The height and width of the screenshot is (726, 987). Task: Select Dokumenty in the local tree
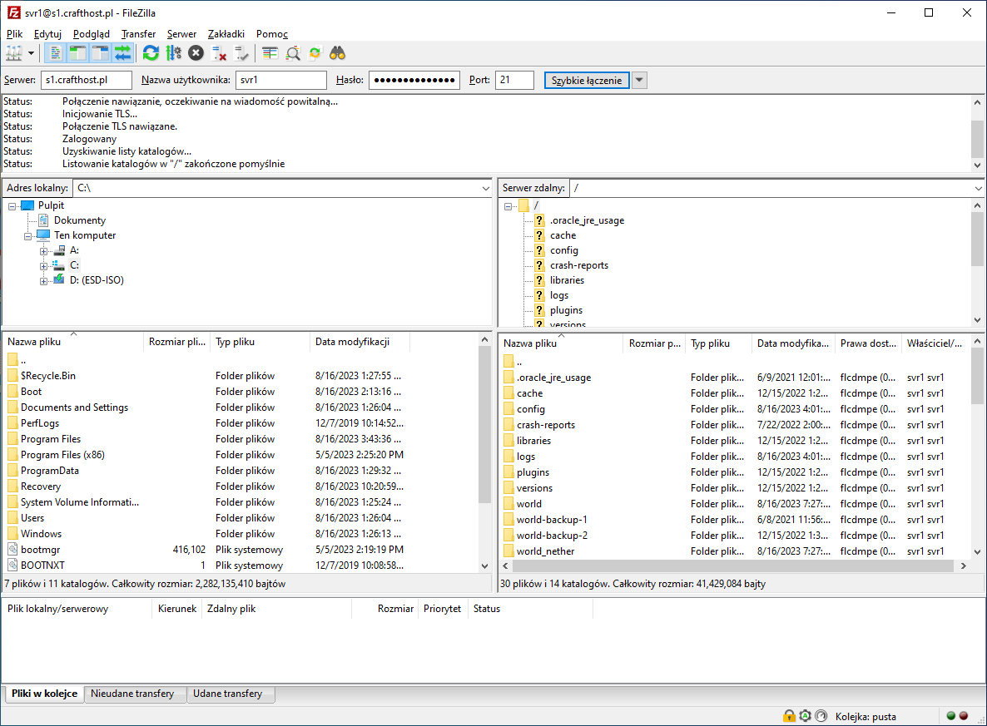[x=79, y=220]
